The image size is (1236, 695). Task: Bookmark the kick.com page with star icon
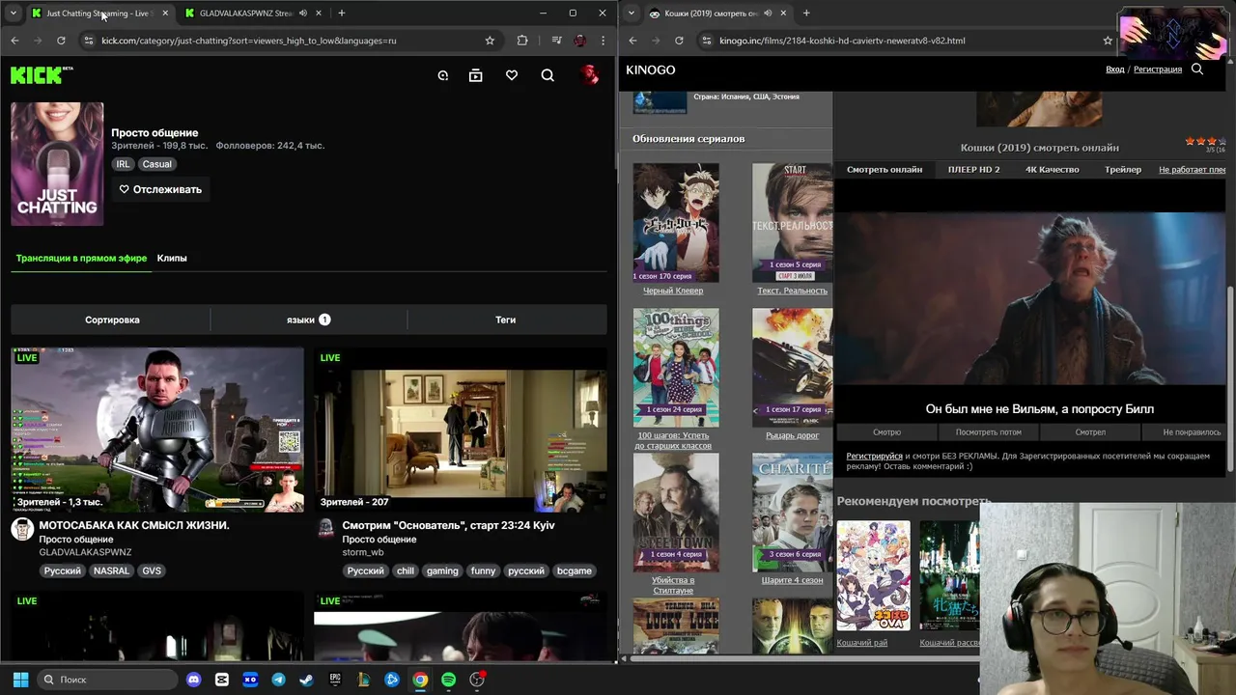click(490, 41)
